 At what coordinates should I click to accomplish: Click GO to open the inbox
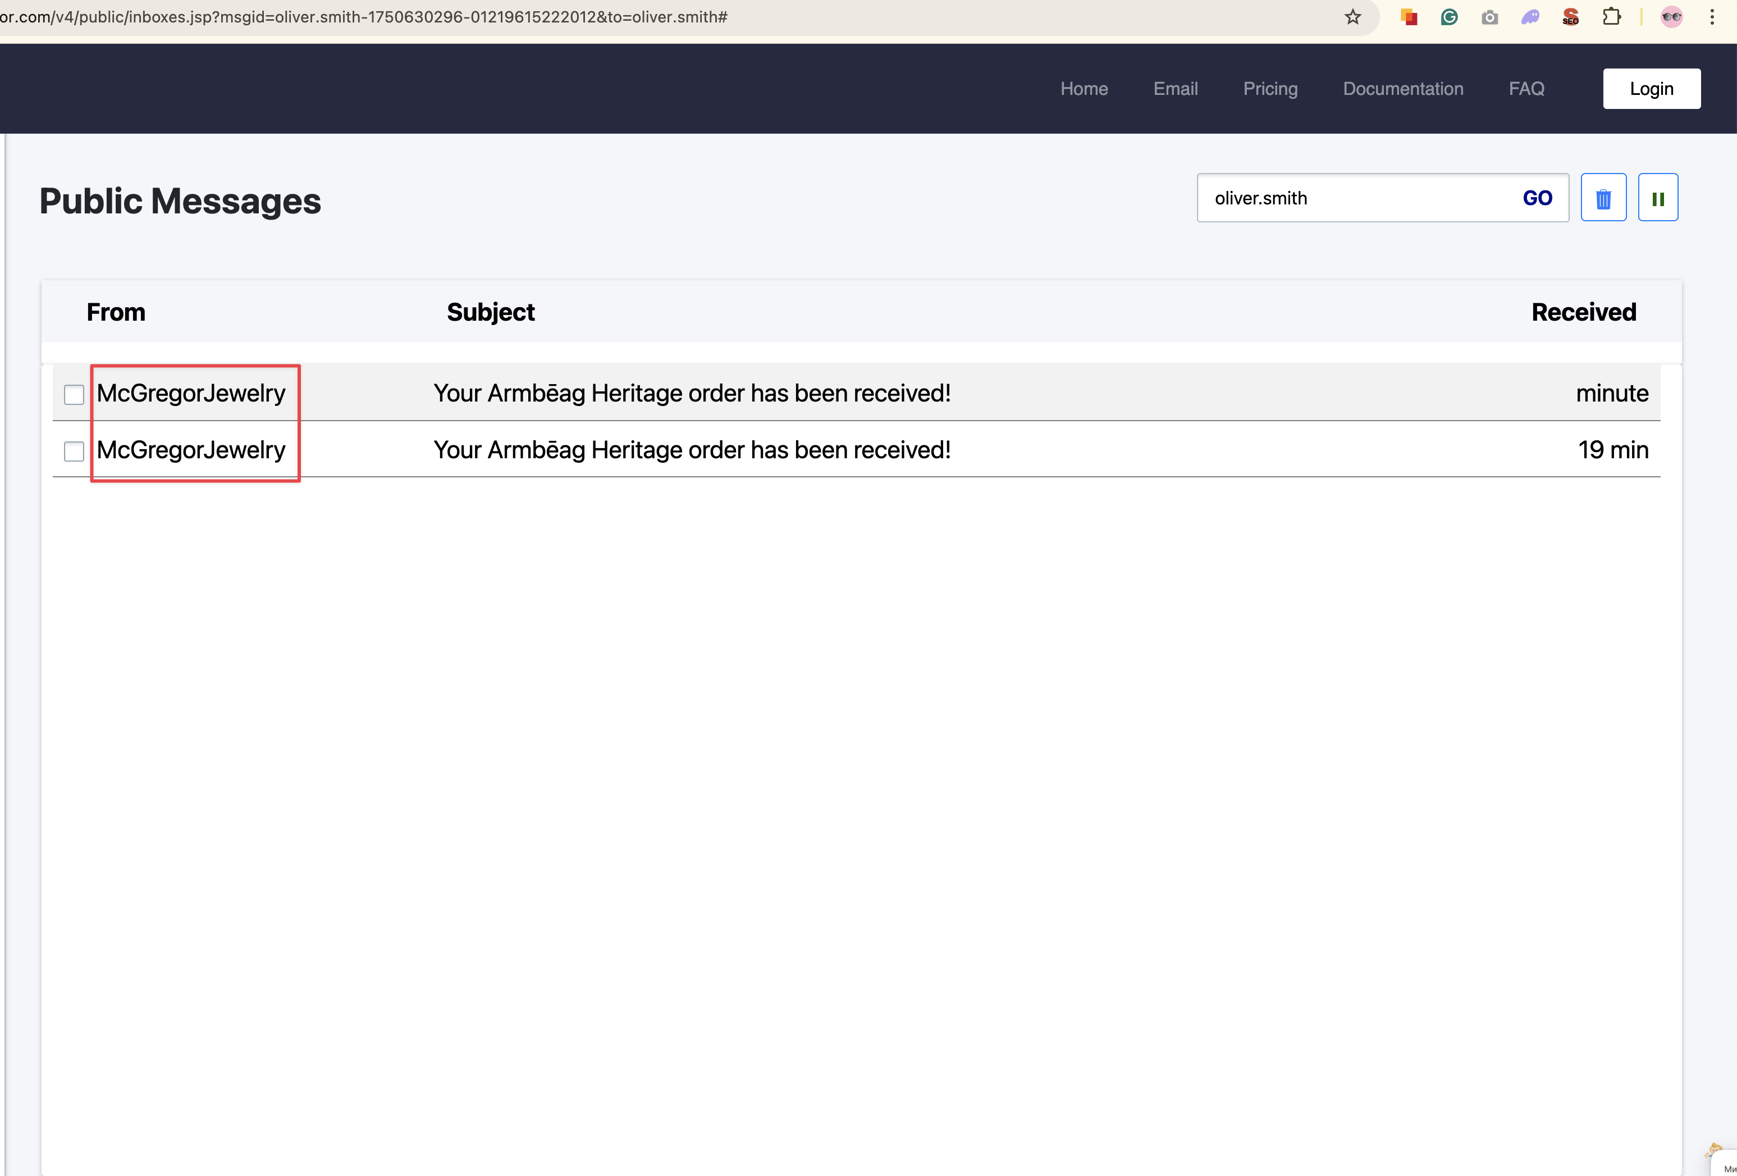click(x=1537, y=198)
